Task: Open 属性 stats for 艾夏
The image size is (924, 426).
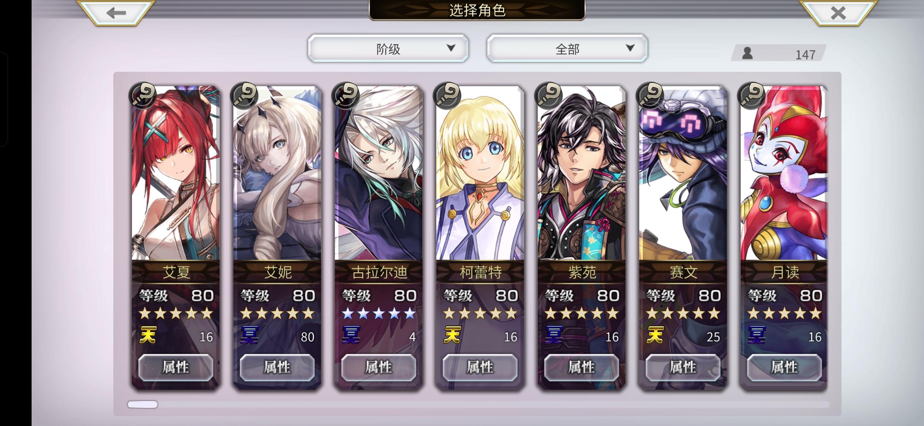Action: coord(176,367)
